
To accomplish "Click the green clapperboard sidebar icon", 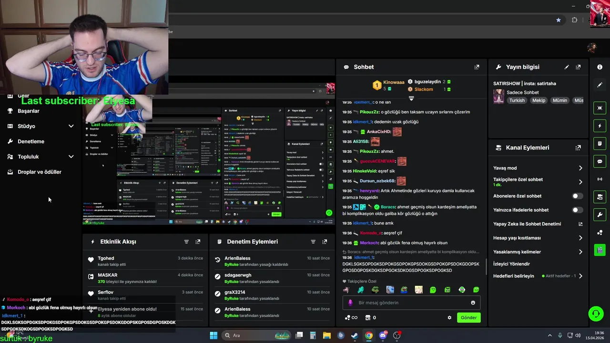I will [x=600, y=250].
